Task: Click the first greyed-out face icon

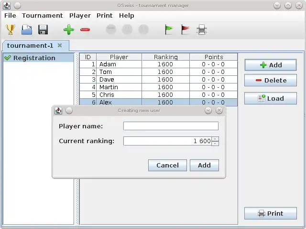Action: pyautogui.click(x=111, y=30)
